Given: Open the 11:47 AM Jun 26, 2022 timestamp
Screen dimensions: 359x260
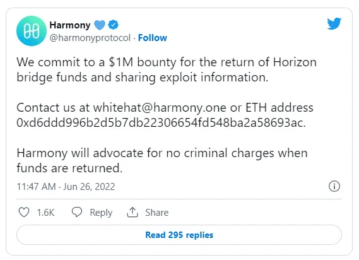Looking at the screenshot, I should coord(66,187).
